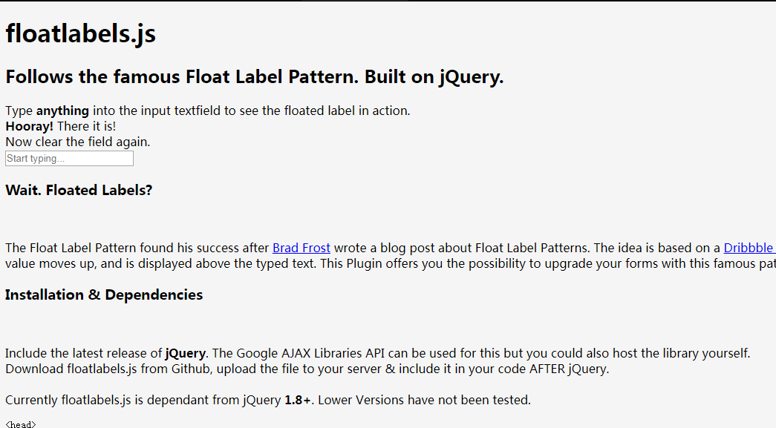Click the "Download floatlabels.js from Github" sentence

[108, 369]
